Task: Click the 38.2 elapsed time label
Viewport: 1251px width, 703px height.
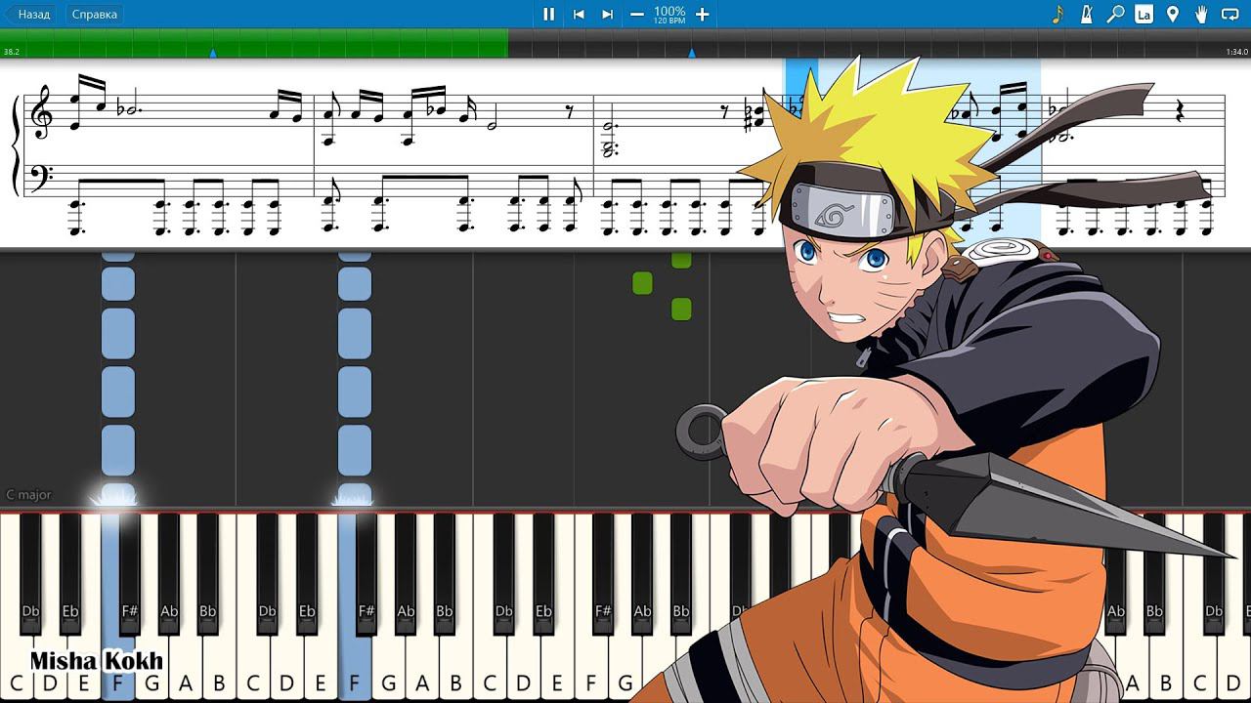Action: coord(12,52)
